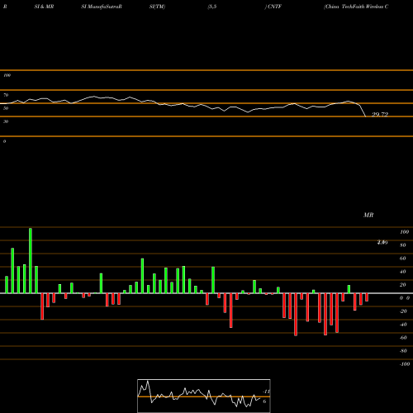Image resolution: width=413 pixels, height=413 pixels.
Task: Click the MR axis label 80
Action: (403, 245)
